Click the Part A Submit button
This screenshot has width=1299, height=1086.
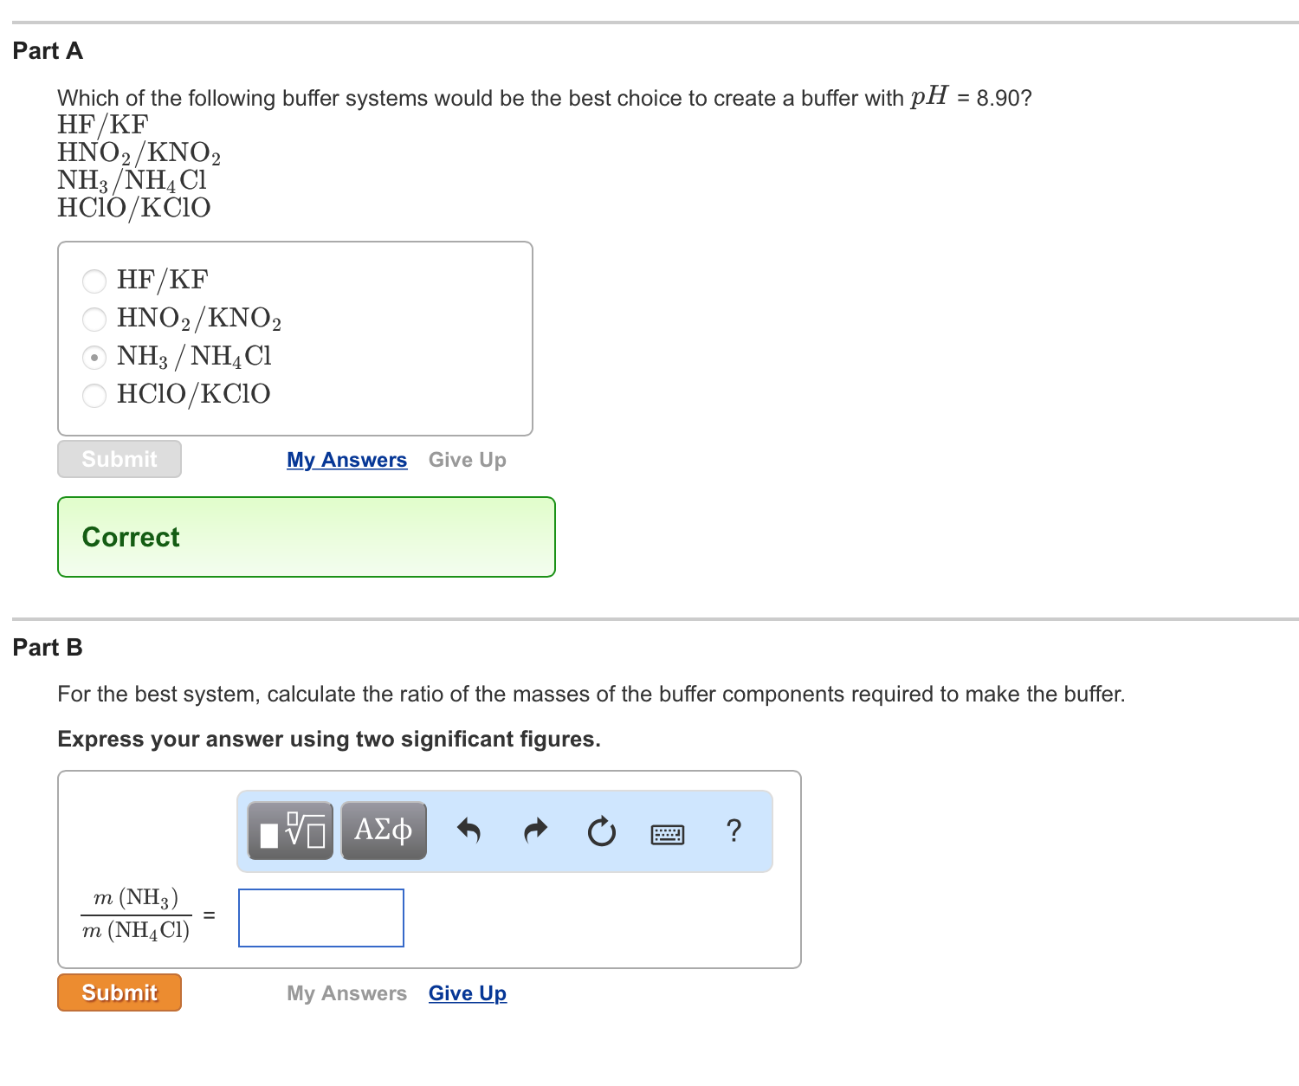pyautogui.click(x=119, y=459)
